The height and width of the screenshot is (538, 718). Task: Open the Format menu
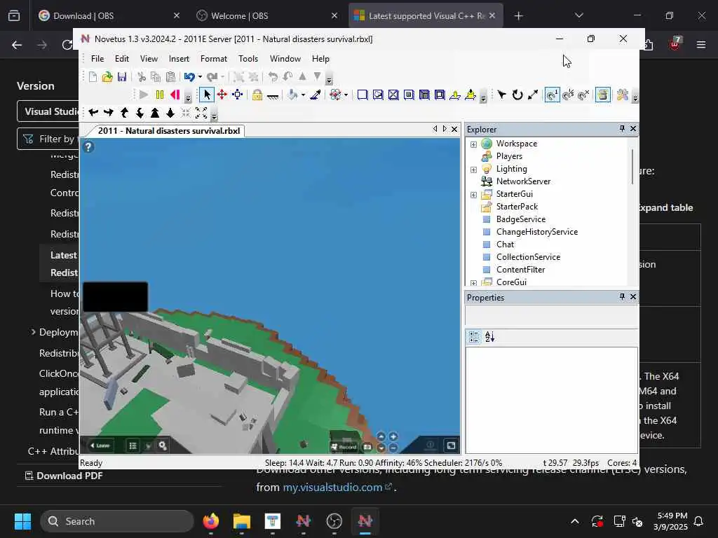coord(214,59)
